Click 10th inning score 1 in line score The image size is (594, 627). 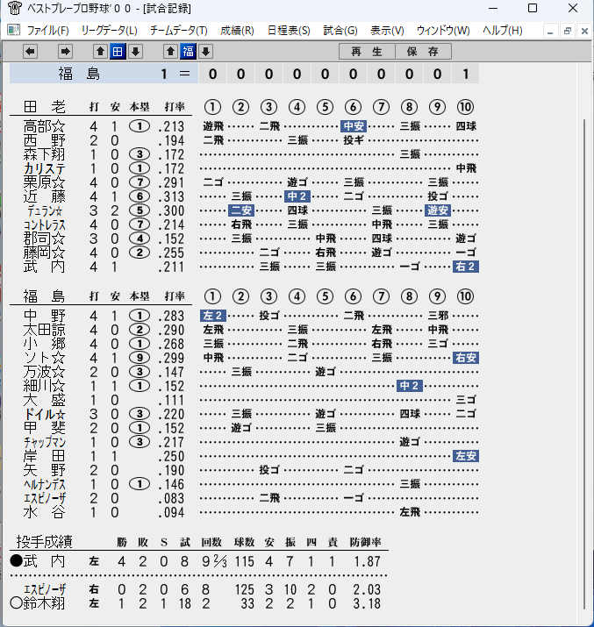[465, 74]
